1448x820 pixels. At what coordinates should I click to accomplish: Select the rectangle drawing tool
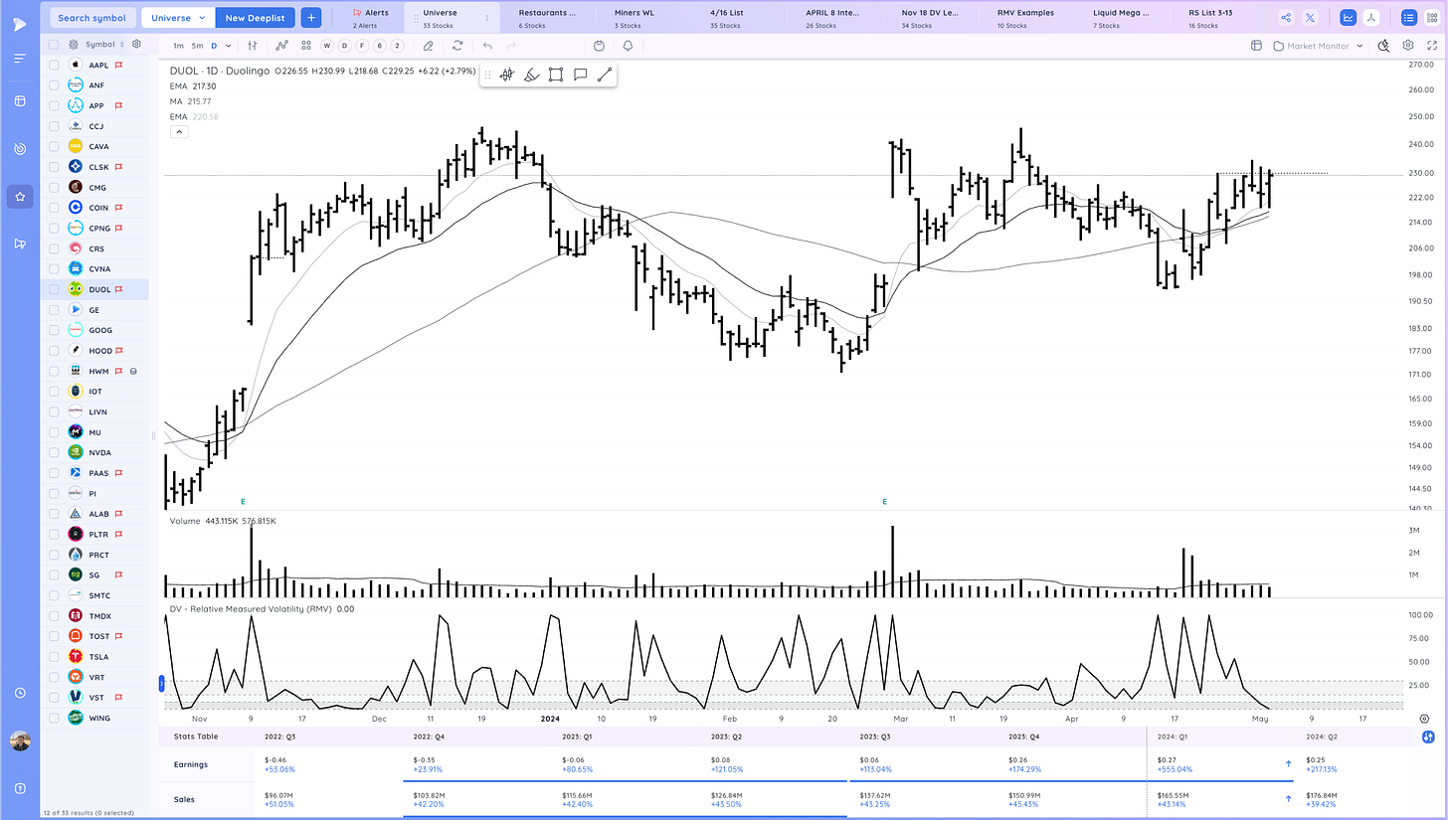556,75
